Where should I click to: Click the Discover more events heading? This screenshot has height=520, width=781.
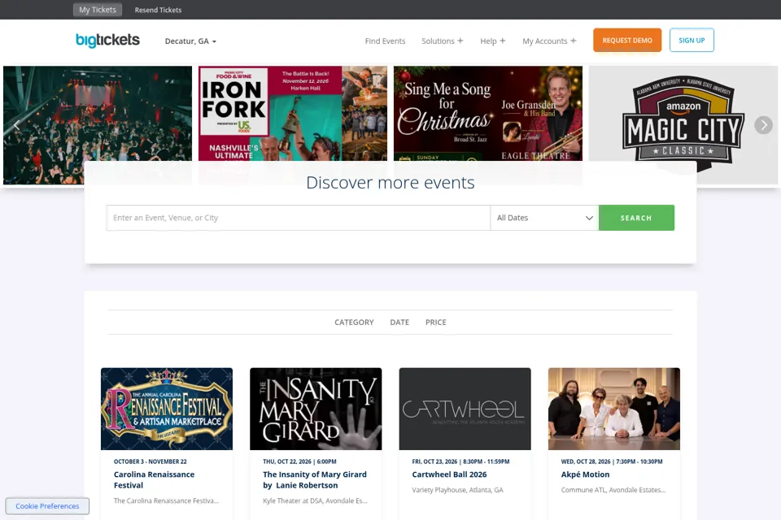[390, 183]
